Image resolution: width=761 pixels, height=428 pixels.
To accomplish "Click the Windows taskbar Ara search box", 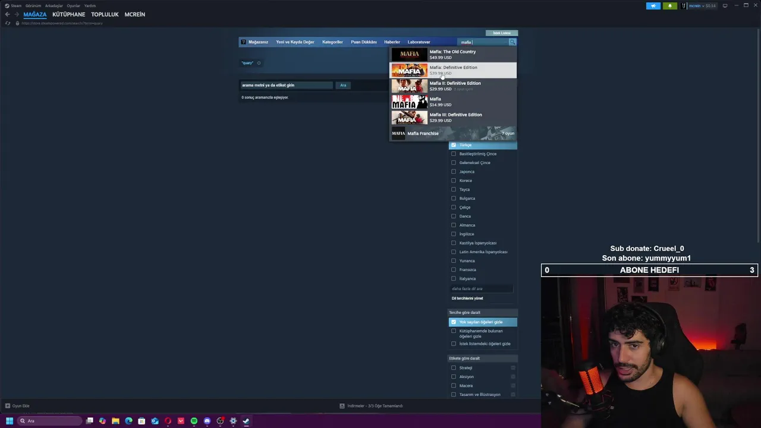I will tap(49, 421).
